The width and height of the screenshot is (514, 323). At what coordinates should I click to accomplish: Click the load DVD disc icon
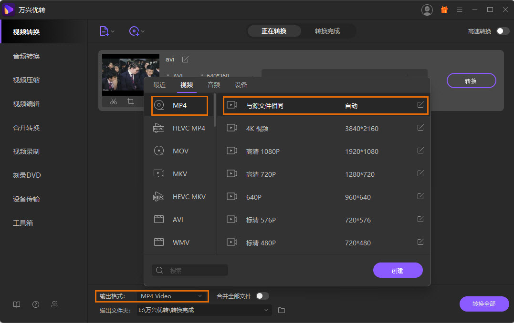135,30
